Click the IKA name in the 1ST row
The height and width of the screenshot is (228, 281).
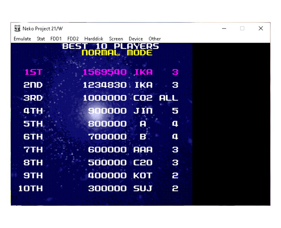tap(144, 72)
